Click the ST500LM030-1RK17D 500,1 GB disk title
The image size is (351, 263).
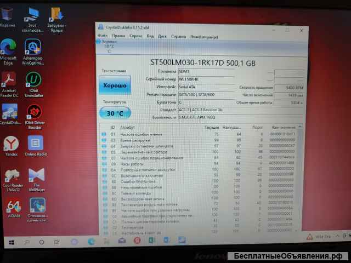[x=203, y=62]
